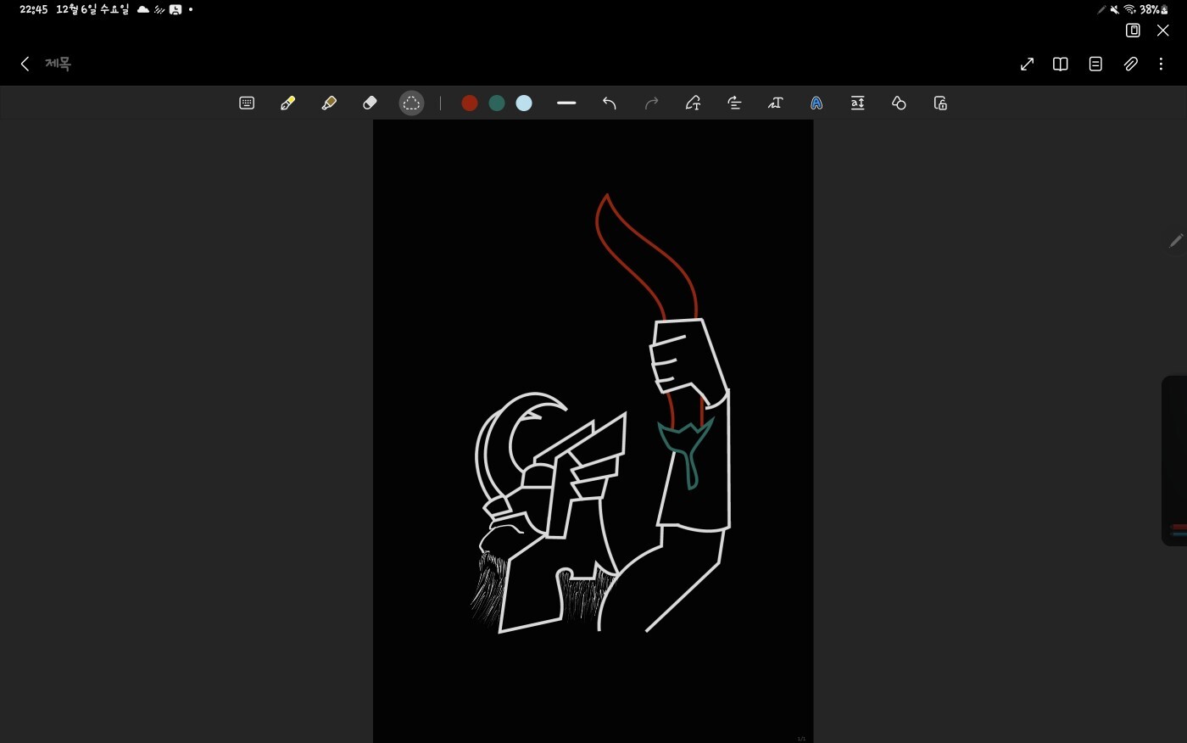Image resolution: width=1187 pixels, height=743 pixels.
Task: Pick the dark green pen color
Action: click(497, 103)
